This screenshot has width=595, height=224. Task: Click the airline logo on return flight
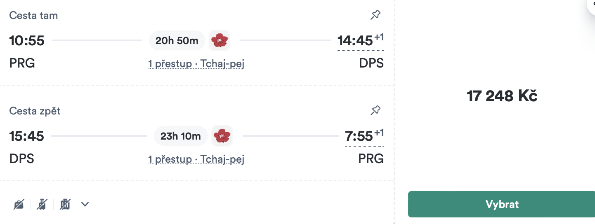coord(222,136)
